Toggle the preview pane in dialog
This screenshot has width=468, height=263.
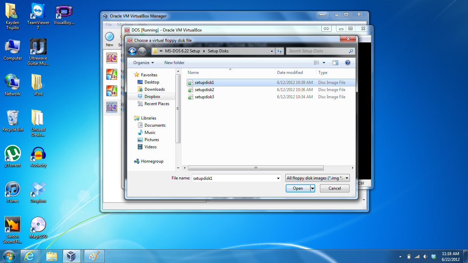click(x=335, y=63)
